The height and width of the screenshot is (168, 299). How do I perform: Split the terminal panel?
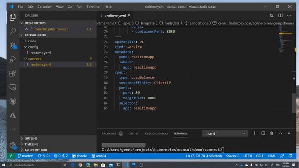(263, 133)
